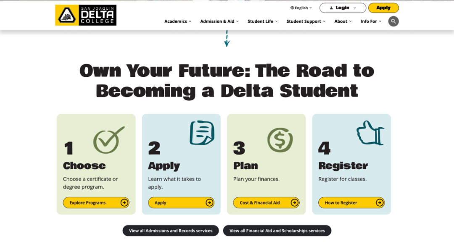View all Financial Aid and Scholarships services
454x252 pixels.
277,231
